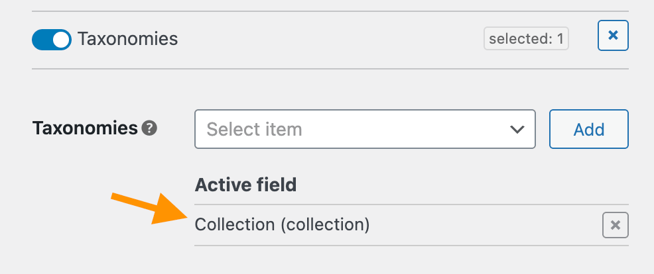Delete Collection using the grey X icon
This screenshot has height=274, width=654.
click(x=615, y=225)
